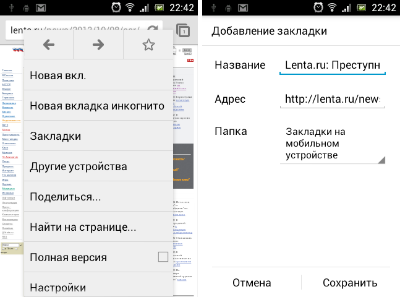Open Найти на странице... option

99,227
